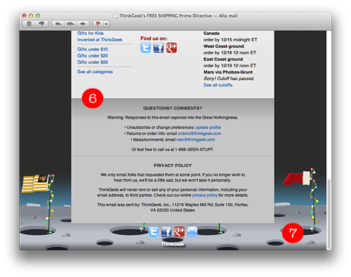Reply all to the email

point(70,24)
